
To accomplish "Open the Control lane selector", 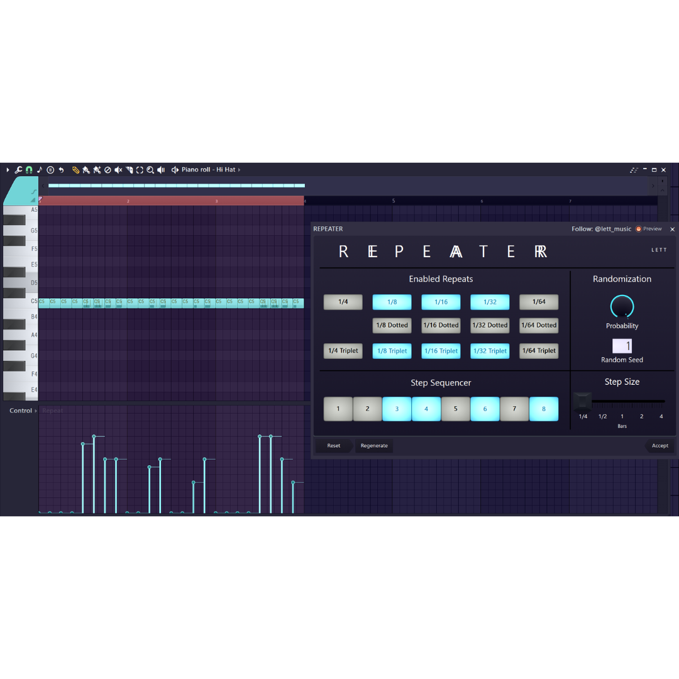I will pos(23,411).
